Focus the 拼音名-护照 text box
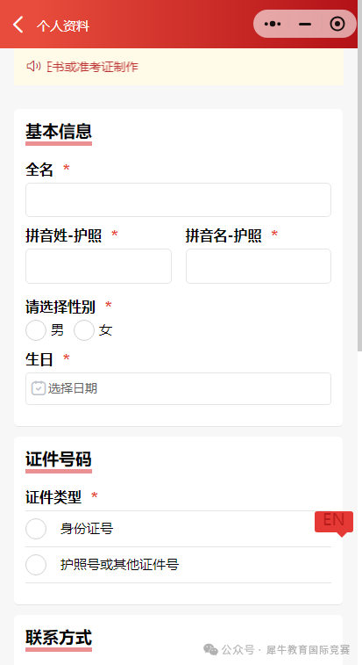This screenshot has width=362, height=665. click(x=259, y=266)
